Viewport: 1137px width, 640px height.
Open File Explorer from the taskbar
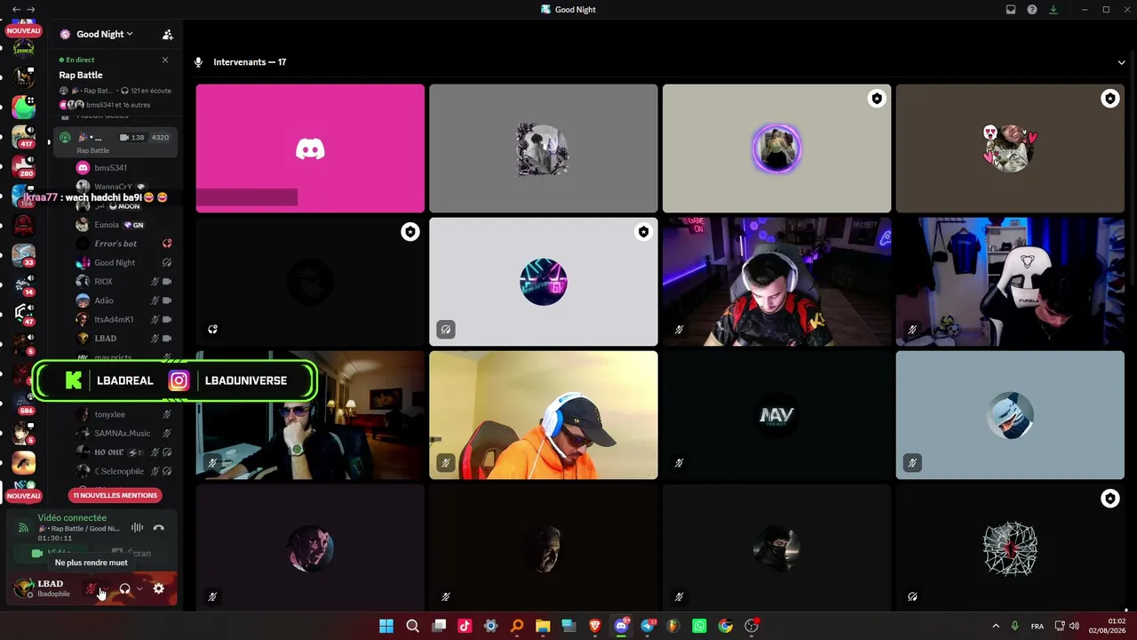click(543, 626)
